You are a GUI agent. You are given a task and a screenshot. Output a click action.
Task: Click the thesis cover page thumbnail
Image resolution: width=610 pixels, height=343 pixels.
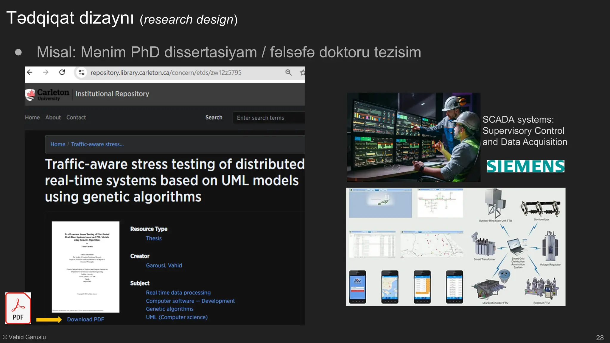point(85,267)
